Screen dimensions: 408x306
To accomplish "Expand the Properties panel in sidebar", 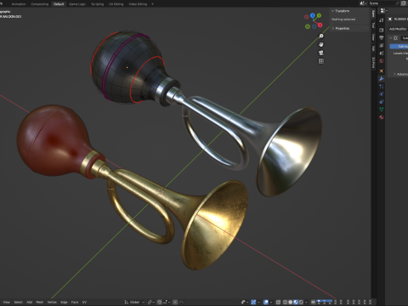I will [333, 28].
